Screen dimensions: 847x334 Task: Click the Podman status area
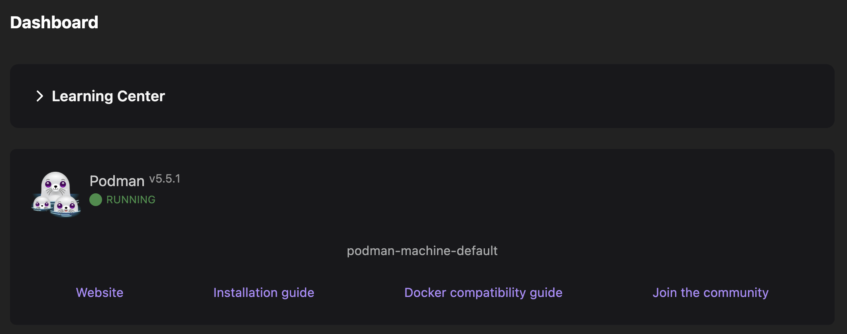pyautogui.click(x=122, y=199)
